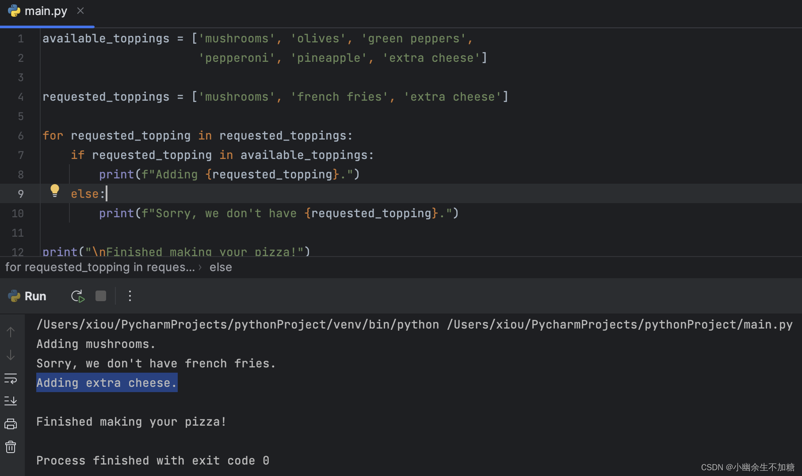Click console output 'Adding mushrooms.'

(96, 344)
